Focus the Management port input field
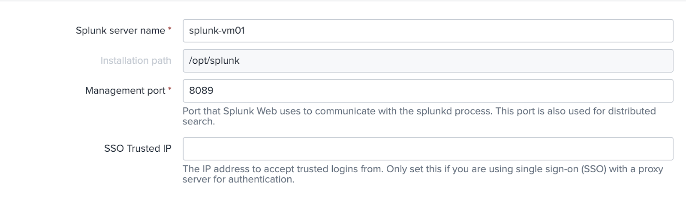Screen dimensions: 686x203 pos(427,91)
